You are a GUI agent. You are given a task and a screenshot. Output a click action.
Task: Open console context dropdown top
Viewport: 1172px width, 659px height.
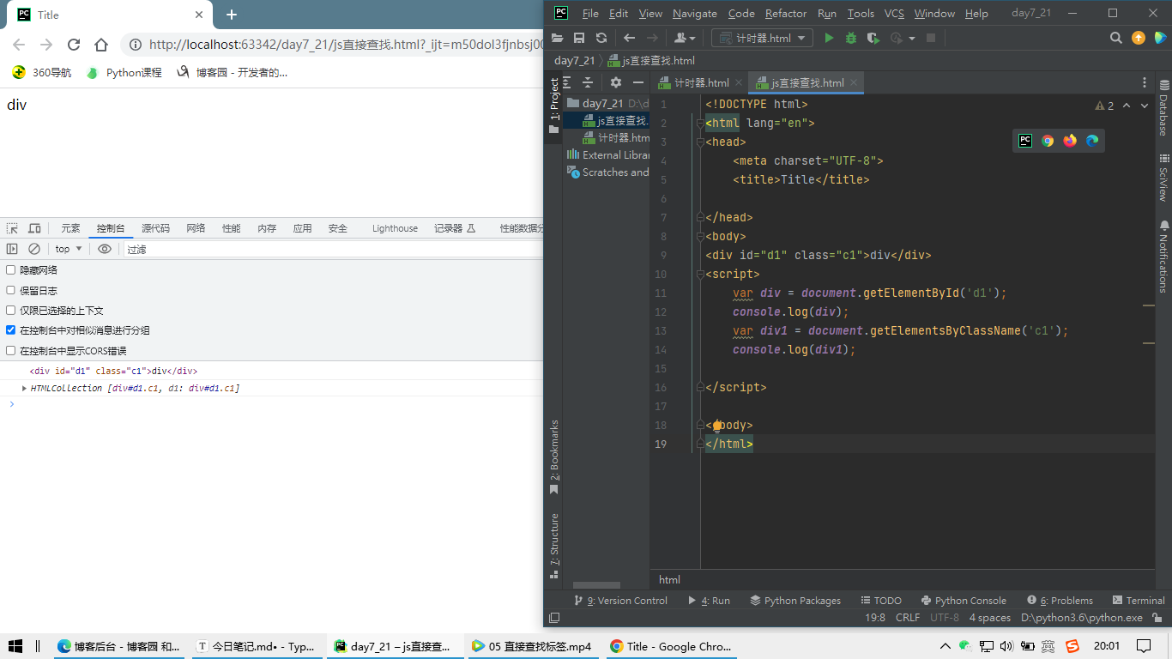click(x=69, y=249)
